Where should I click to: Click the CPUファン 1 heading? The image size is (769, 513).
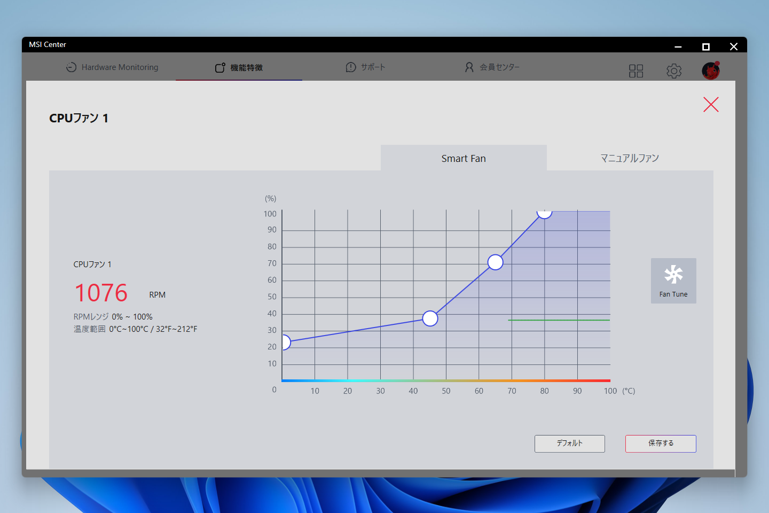[79, 118]
